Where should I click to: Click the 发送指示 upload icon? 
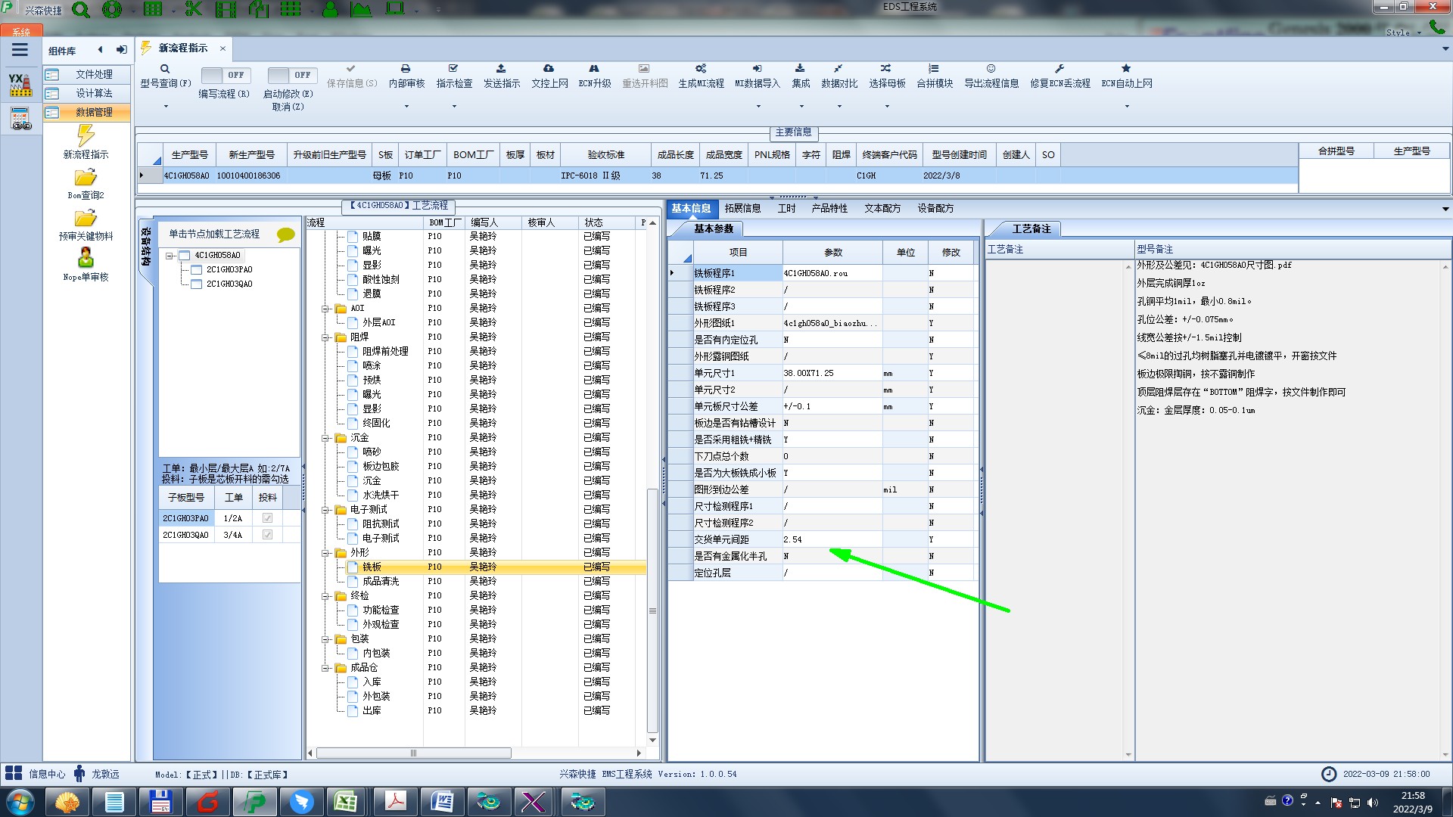501,69
